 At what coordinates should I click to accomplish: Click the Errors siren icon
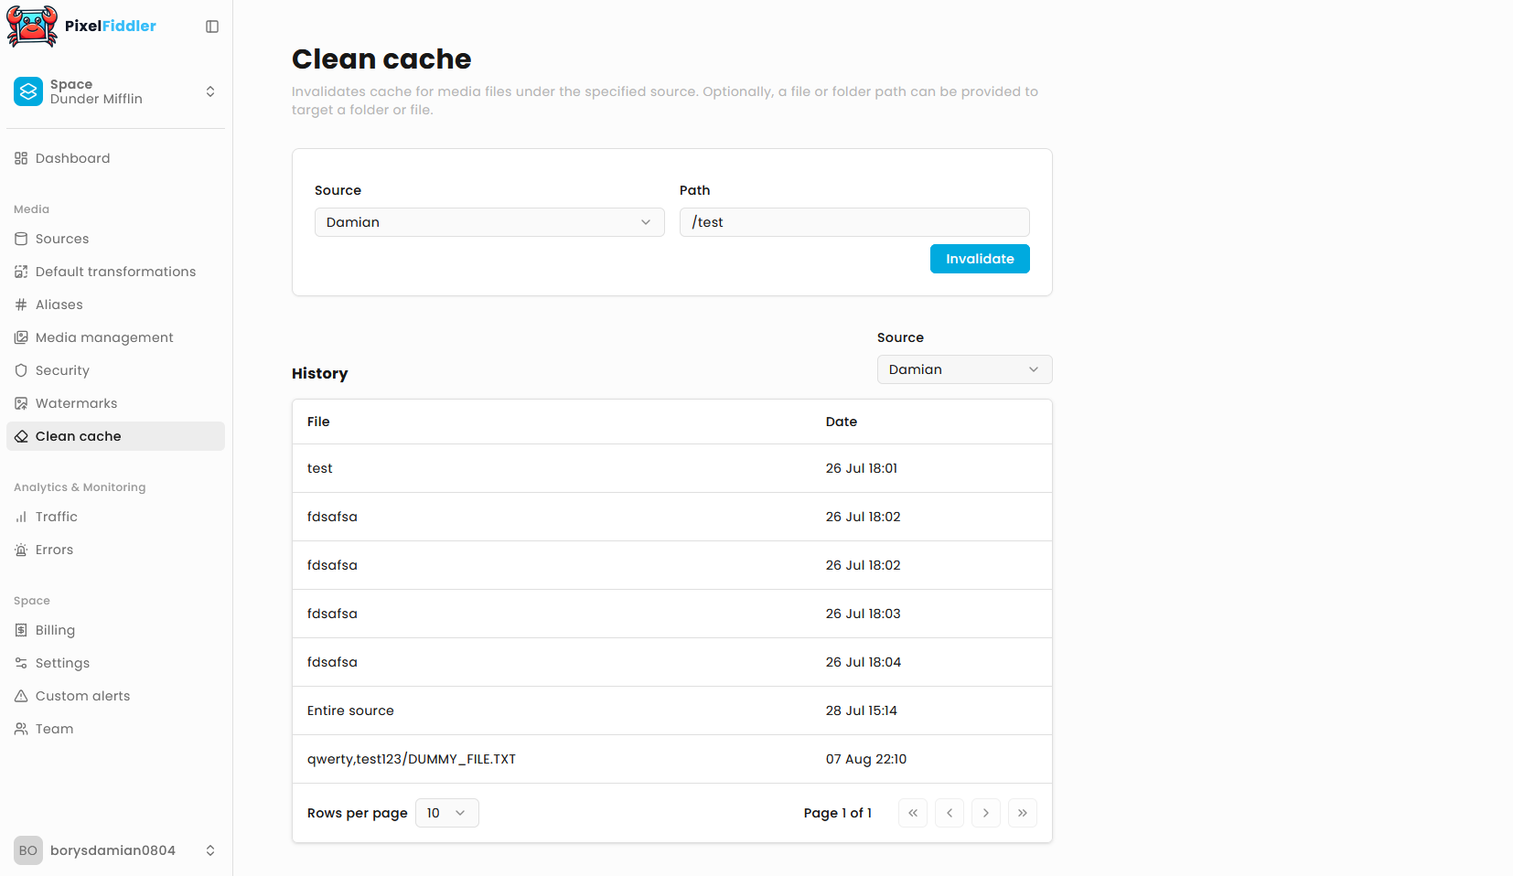point(21,550)
